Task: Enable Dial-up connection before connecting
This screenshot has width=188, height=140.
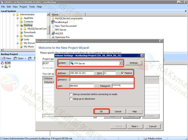Action: 71,94
